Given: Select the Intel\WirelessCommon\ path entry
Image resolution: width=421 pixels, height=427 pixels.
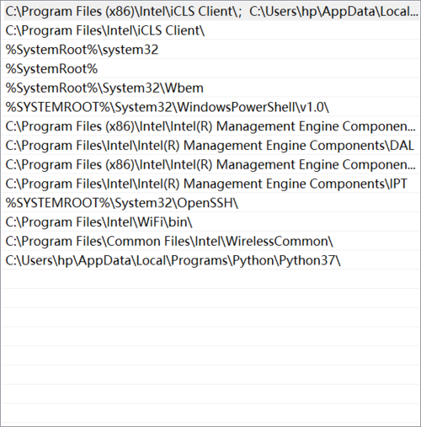Looking at the screenshot, I should point(211,241).
